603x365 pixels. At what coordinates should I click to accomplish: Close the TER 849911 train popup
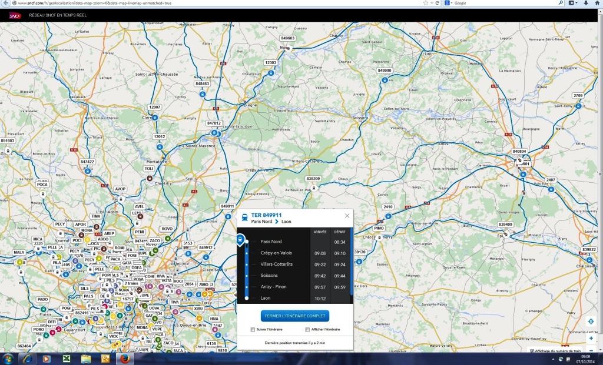coord(347,216)
